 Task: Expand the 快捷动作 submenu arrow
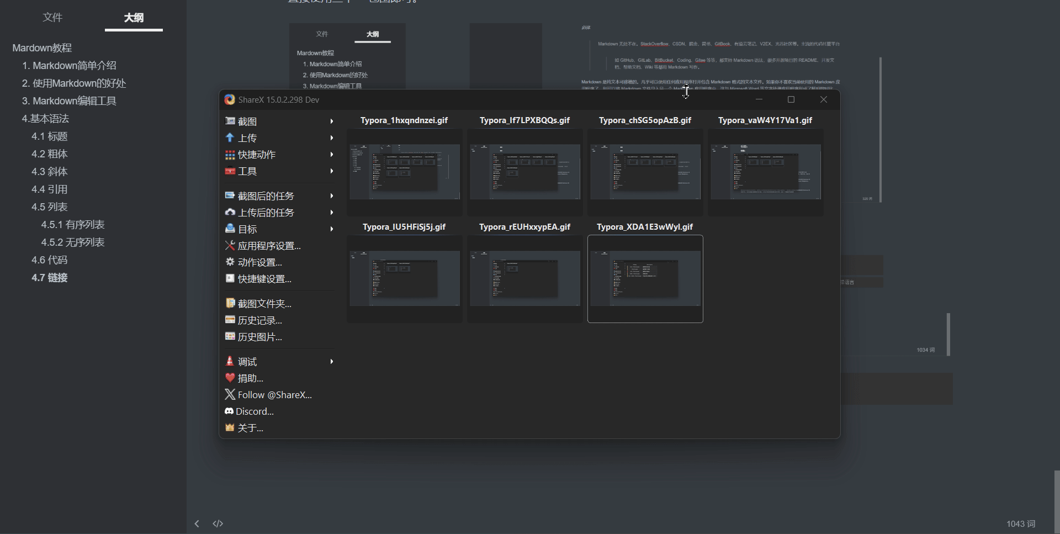coord(332,155)
